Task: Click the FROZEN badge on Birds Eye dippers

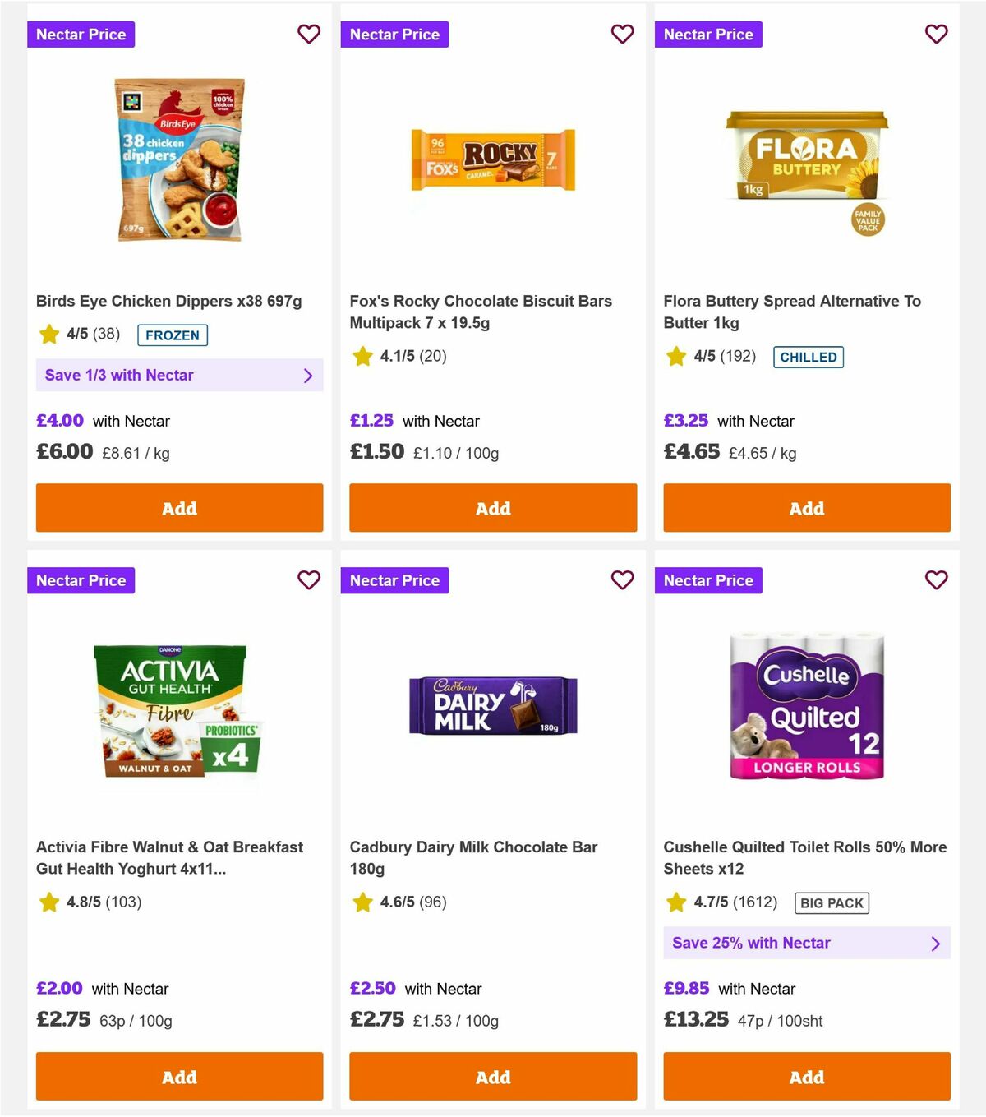Action: pos(172,335)
